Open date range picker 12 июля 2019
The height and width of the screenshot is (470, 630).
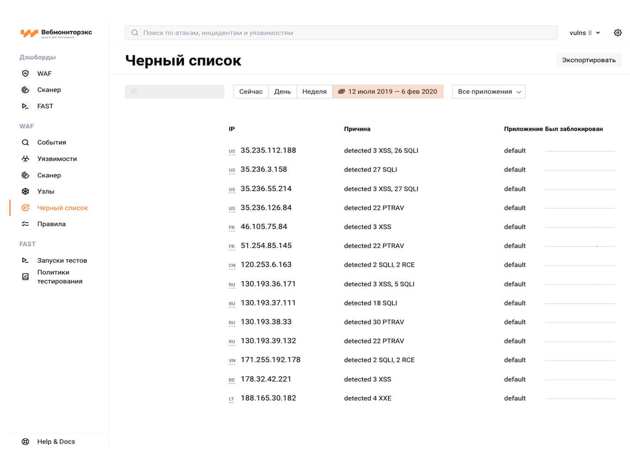click(x=387, y=91)
